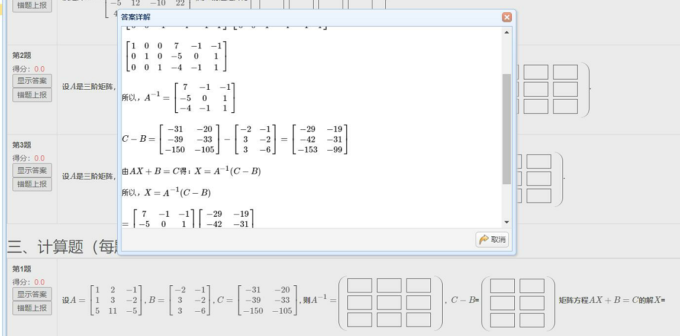Click the second-row second box of the C−B matrix

pyautogui.click(x=531, y=303)
